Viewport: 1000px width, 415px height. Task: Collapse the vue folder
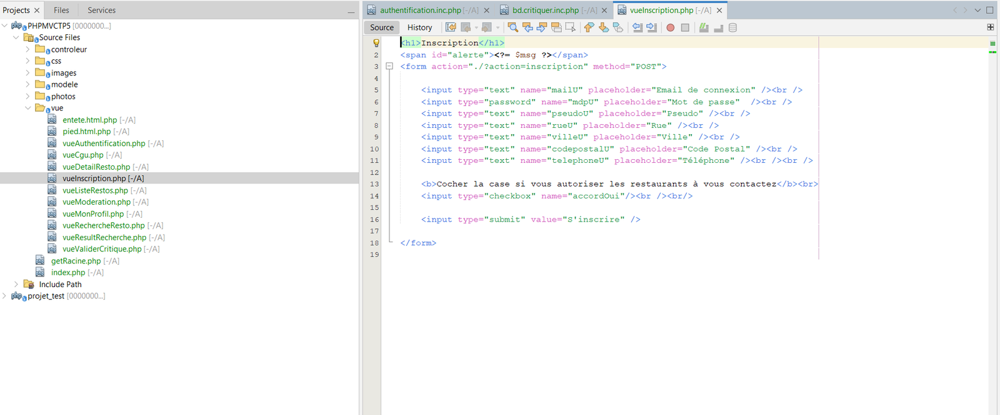(27, 108)
